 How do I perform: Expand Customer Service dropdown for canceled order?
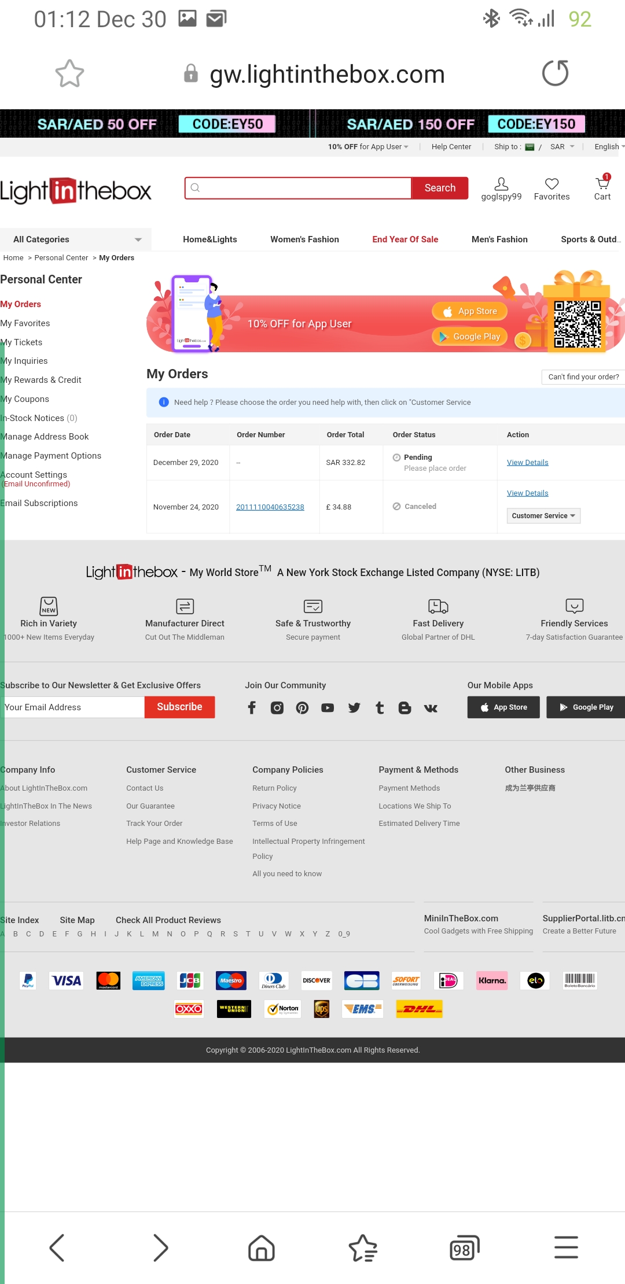[x=543, y=516]
